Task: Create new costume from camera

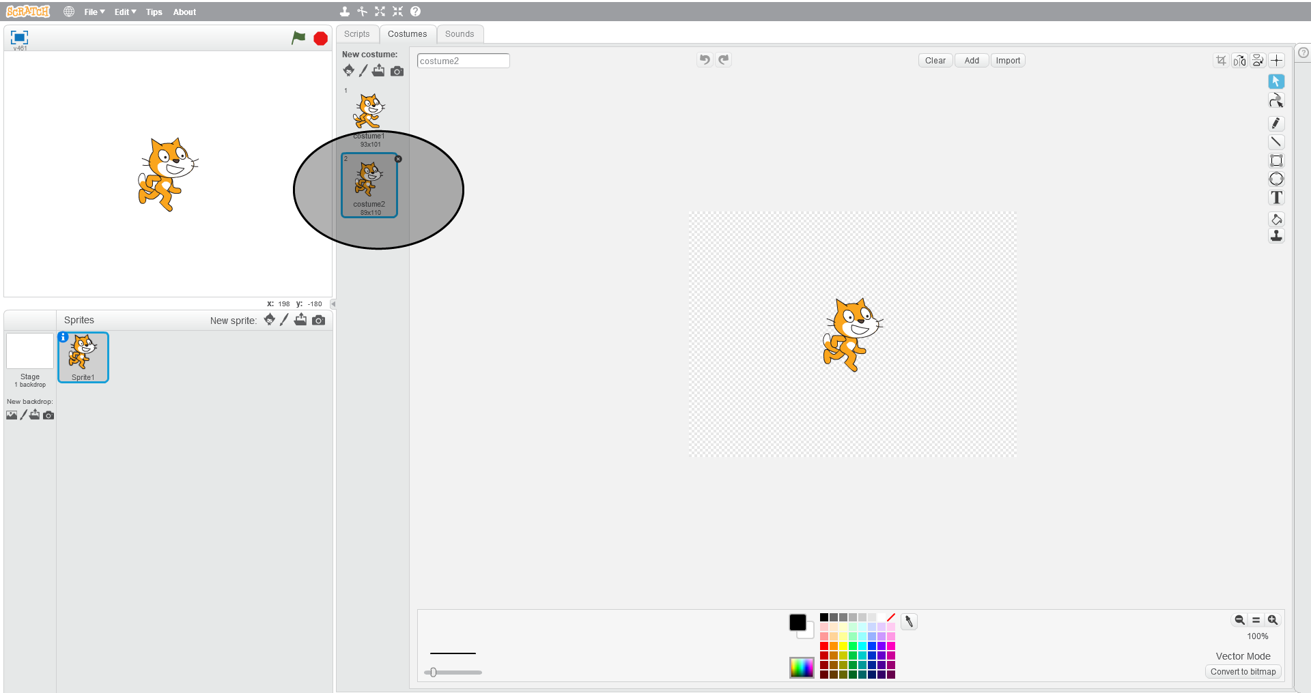Action: [x=397, y=71]
